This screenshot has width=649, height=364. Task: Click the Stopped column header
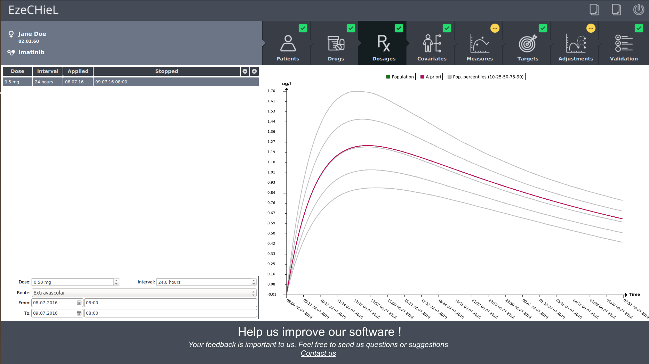pyautogui.click(x=167, y=71)
